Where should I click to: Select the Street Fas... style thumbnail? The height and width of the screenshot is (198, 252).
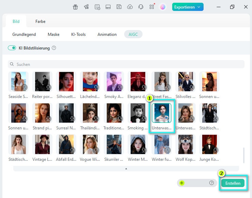point(162,82)
